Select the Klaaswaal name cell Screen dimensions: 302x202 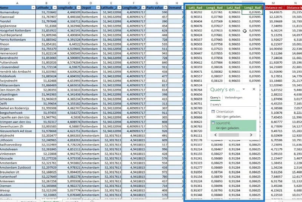[18, 17]
